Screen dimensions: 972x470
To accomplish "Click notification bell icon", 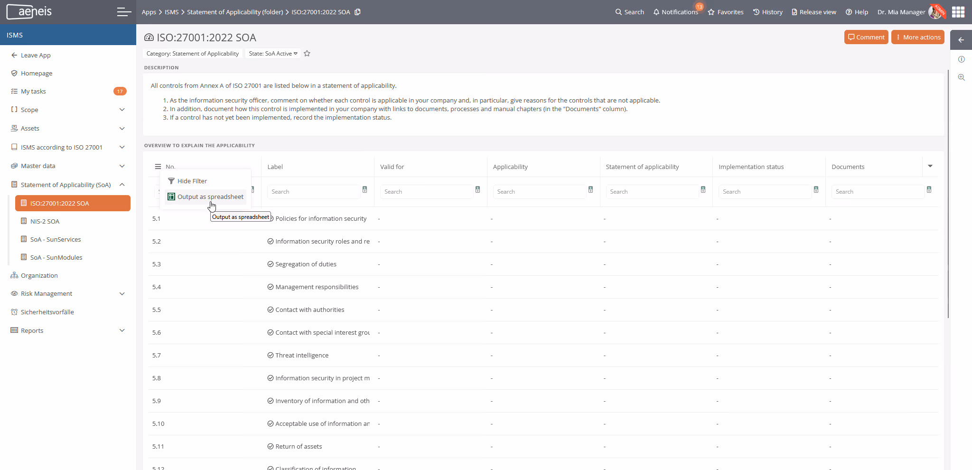I will pyautogui.click(x=656, y=12).
